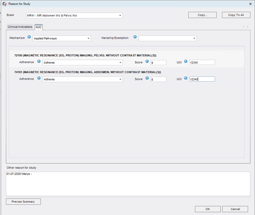The width and height of the screenshot is (255, 215).
Task: Expand the Mechanism Applied Pathways dropdown
Action: click(88, 39)
